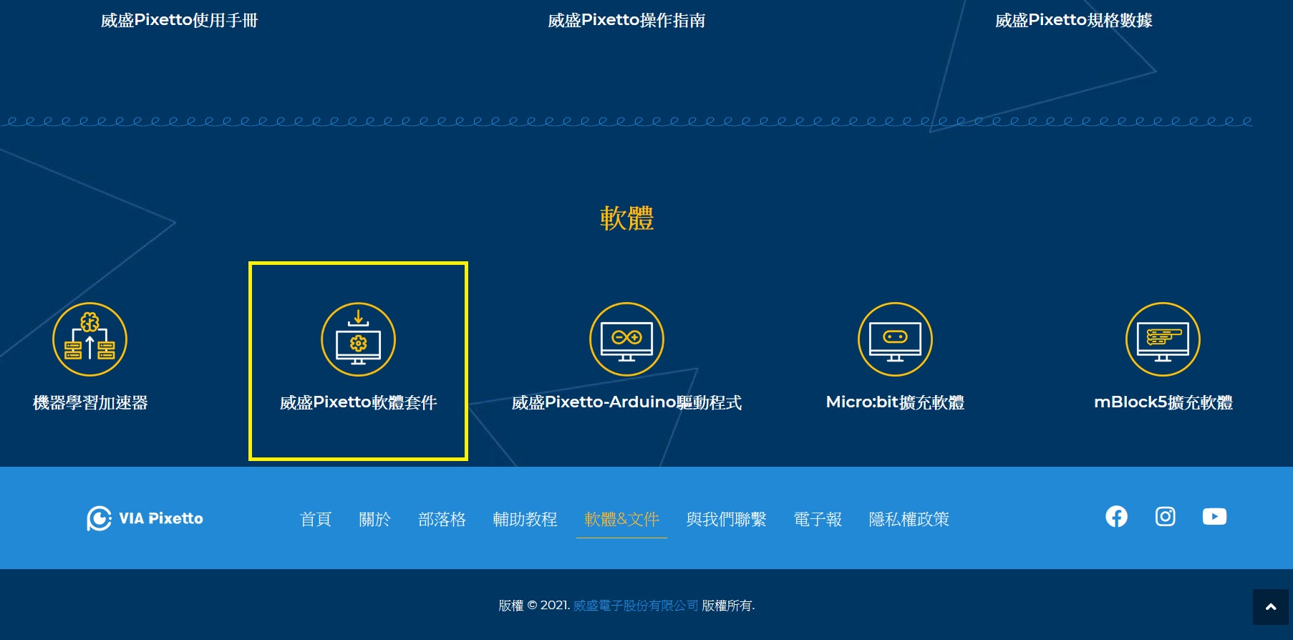Open the Instagram profile icon
This screenshot has height=640, width=1293.
(1166, 516)
